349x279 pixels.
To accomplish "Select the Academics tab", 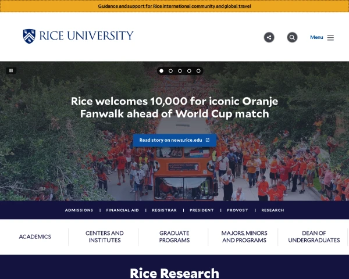I will 35,237.
